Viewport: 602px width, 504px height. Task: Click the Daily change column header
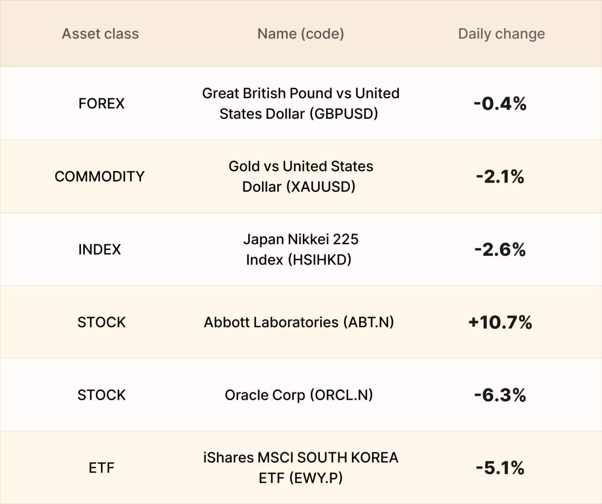click(501, 34)
